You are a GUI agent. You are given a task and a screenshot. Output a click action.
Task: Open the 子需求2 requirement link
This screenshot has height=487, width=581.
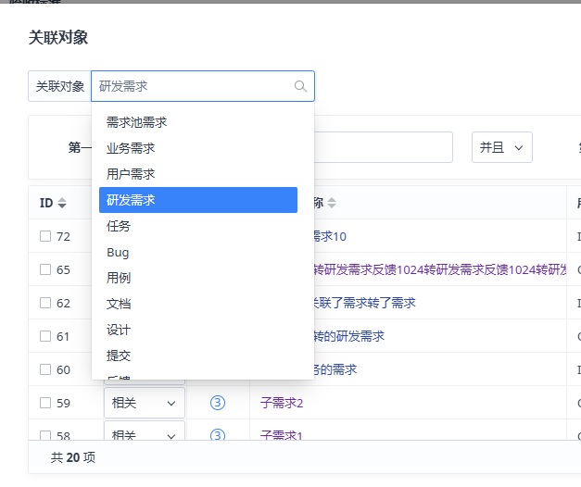click(x=282, y=403)
